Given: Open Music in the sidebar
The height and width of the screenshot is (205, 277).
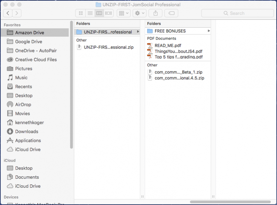Looking at the screenshot, I should 35,78.
